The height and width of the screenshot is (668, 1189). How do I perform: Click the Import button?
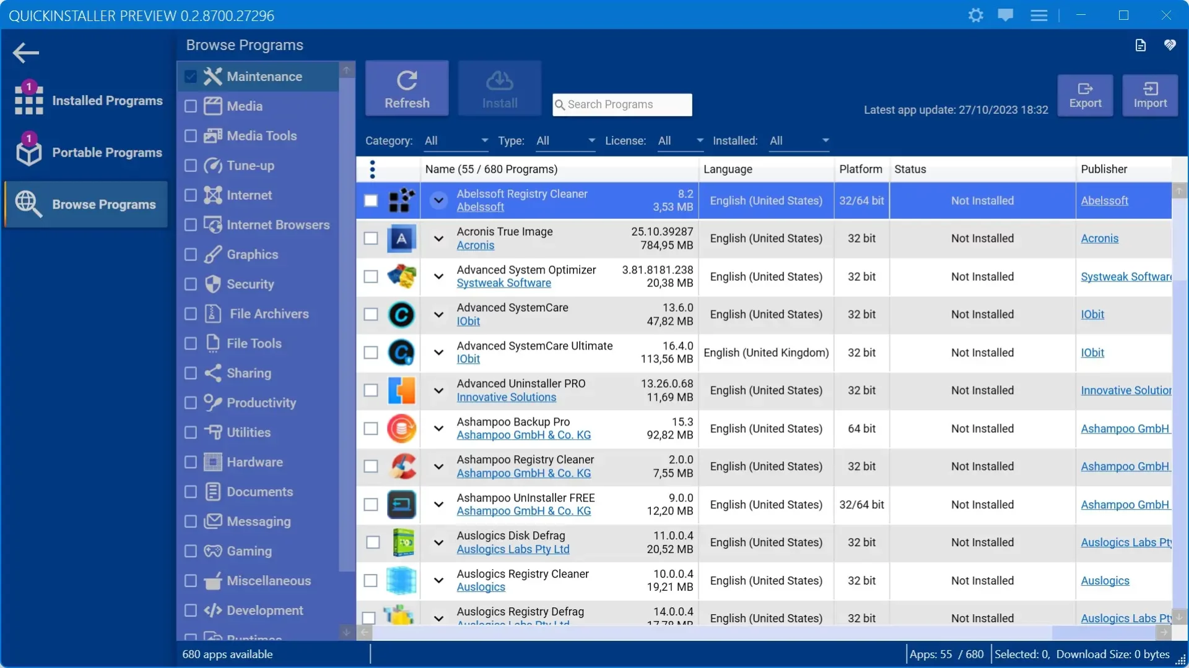coord(1150,96)
